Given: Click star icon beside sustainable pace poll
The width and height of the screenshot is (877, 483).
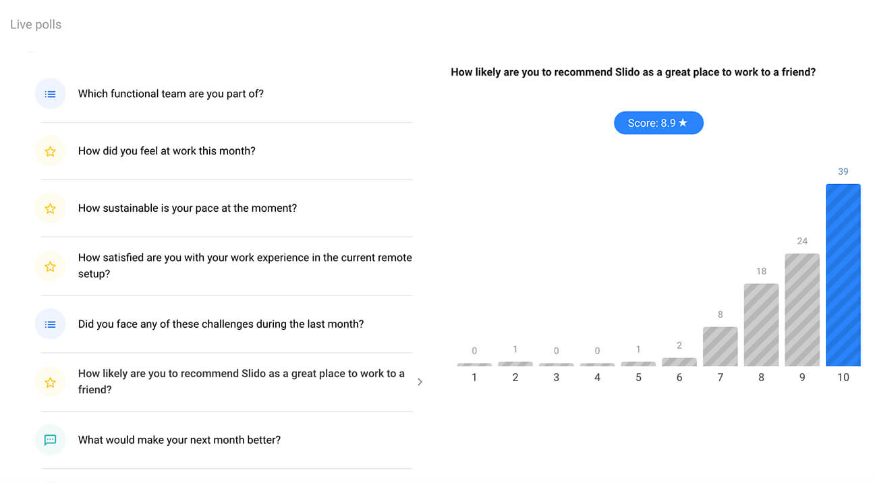Looking at the screenshot, I should click(50, 208).
